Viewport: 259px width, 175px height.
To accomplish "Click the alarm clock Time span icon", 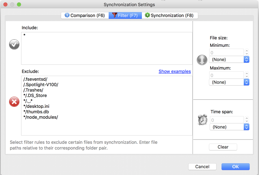I will 202,120.
